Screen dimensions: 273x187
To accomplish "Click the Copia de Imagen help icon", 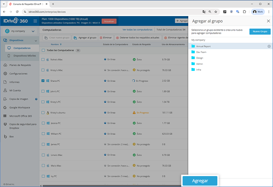I will pyautogui.click(x=36, y=99).
